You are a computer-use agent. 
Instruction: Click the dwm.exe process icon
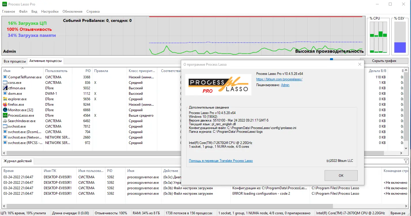click(x=5, y=94)
